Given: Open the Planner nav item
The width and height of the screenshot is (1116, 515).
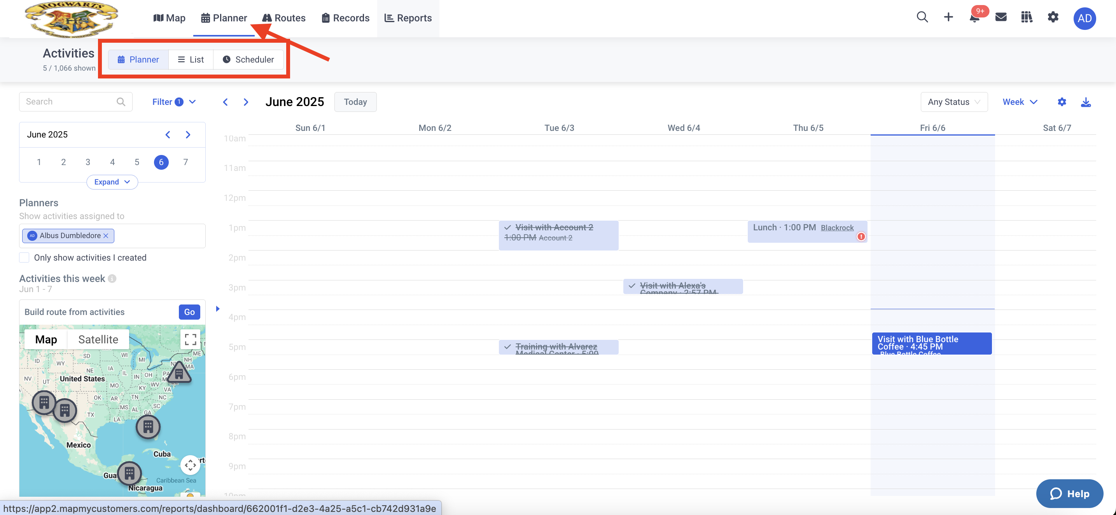Looking at the screenshot, I should coord(224,18).
